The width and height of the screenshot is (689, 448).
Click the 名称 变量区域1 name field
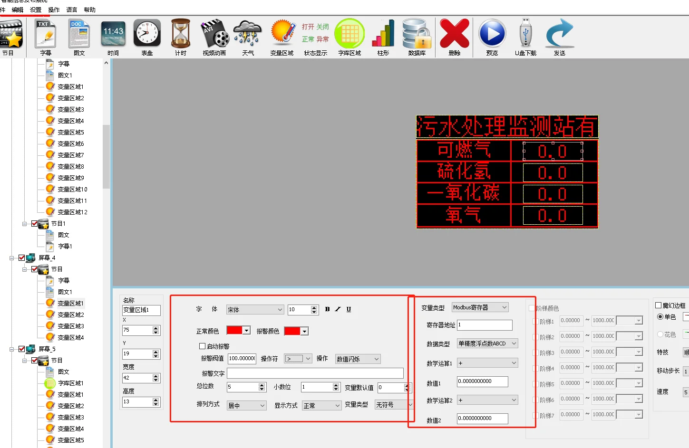point(141,310)
